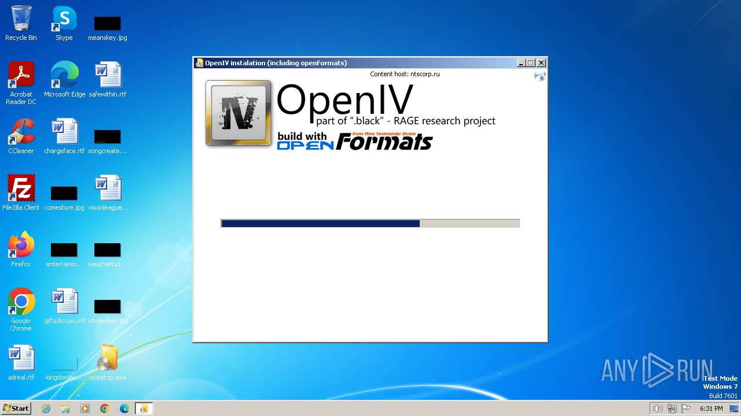Maximize the OpenIV installation window
Viewport: 741px width, 416px height.
[x=530, y=63]
